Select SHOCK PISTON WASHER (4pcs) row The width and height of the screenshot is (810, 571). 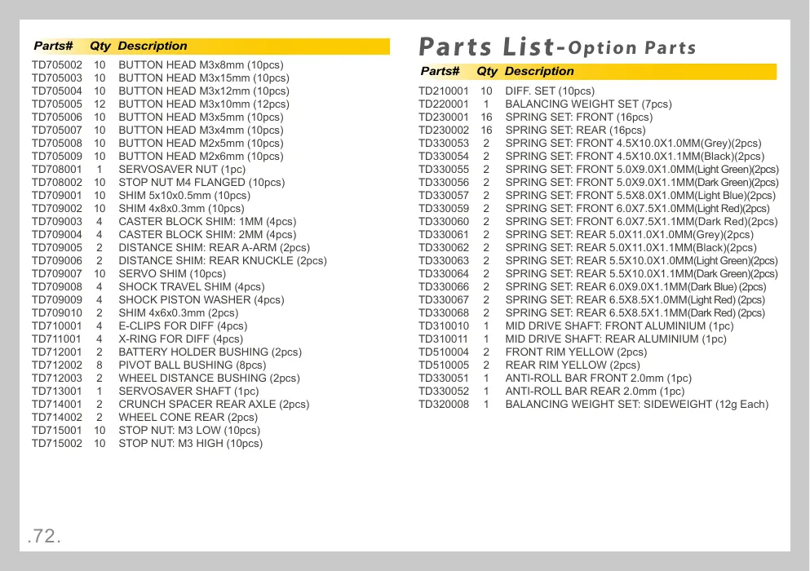[x=157, y=299]
